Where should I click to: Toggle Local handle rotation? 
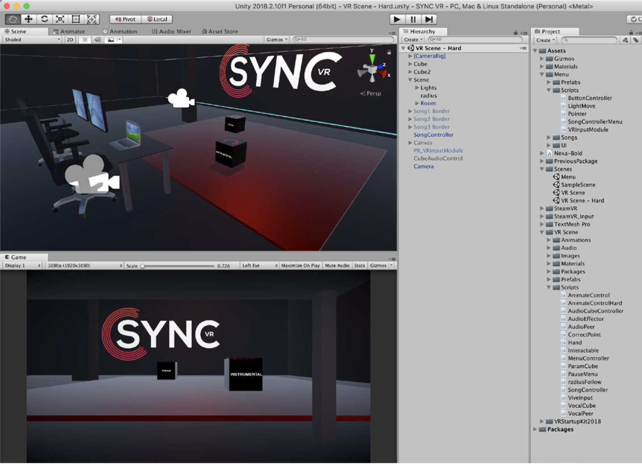[x=157, y=19]
